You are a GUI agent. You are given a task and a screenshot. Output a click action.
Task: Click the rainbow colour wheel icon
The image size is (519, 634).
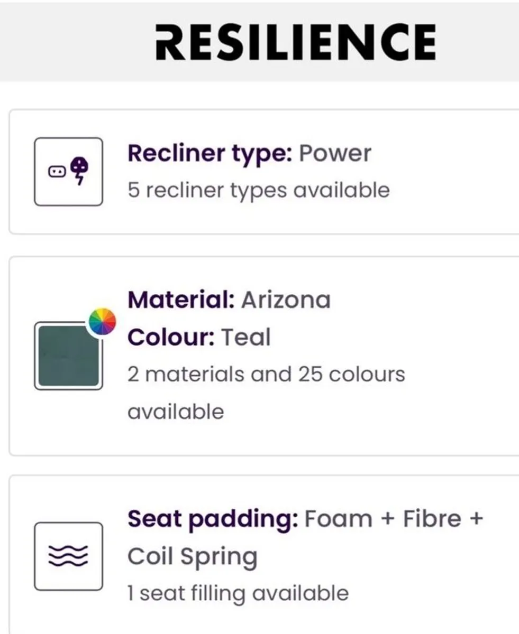click(102, 322)
